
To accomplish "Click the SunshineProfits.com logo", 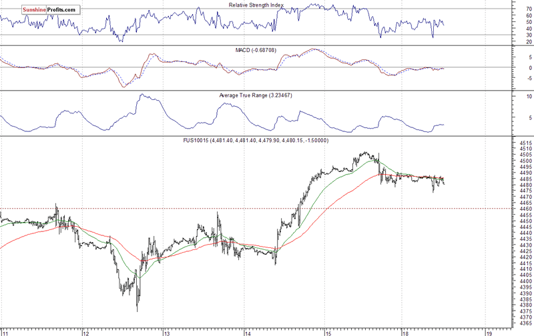I will pos(51,10).
